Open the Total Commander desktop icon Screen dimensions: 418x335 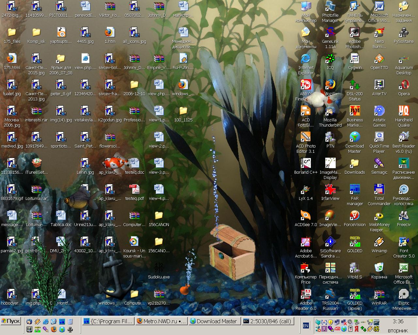tap(379, 190)
